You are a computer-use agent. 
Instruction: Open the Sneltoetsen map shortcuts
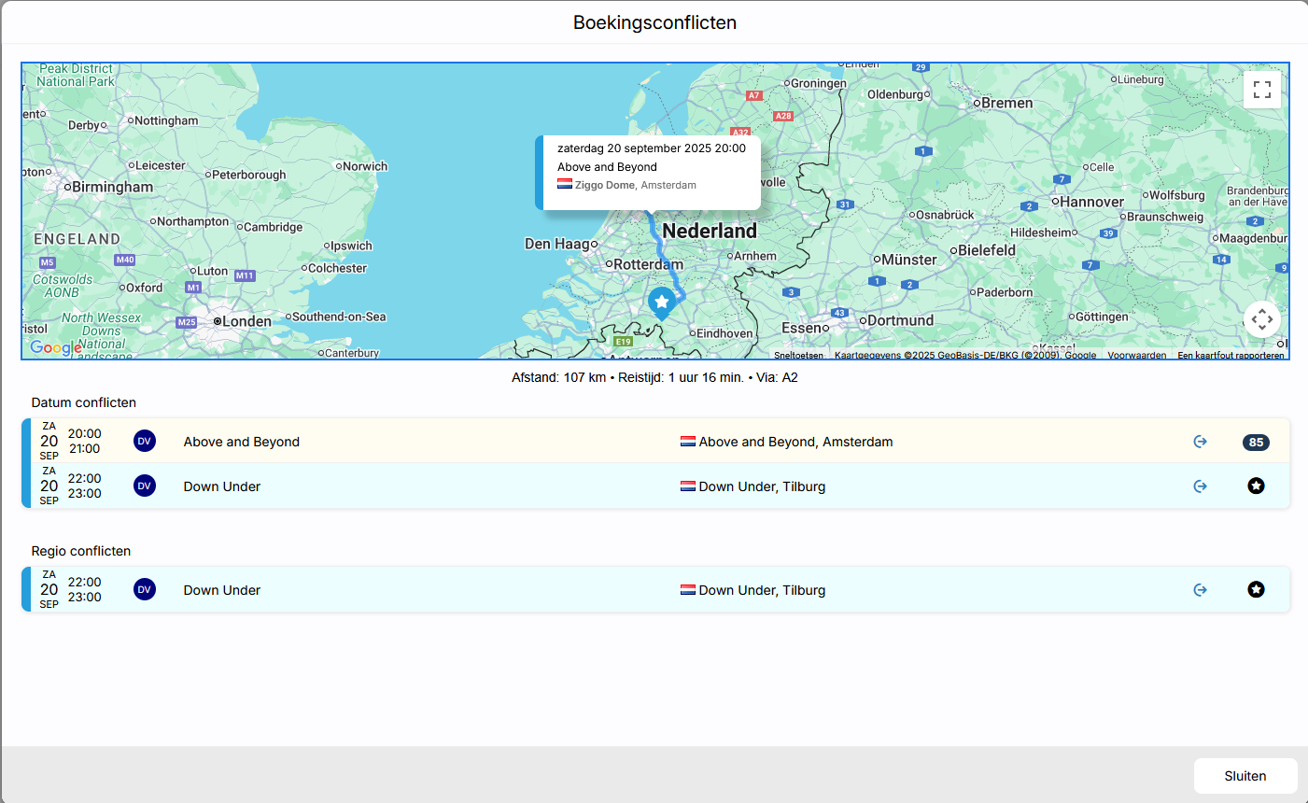pos(798,355)
